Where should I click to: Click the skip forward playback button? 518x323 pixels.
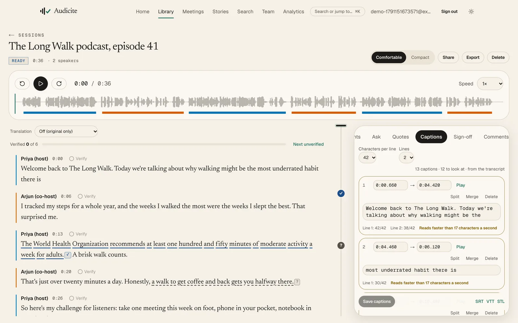(59, 84)
